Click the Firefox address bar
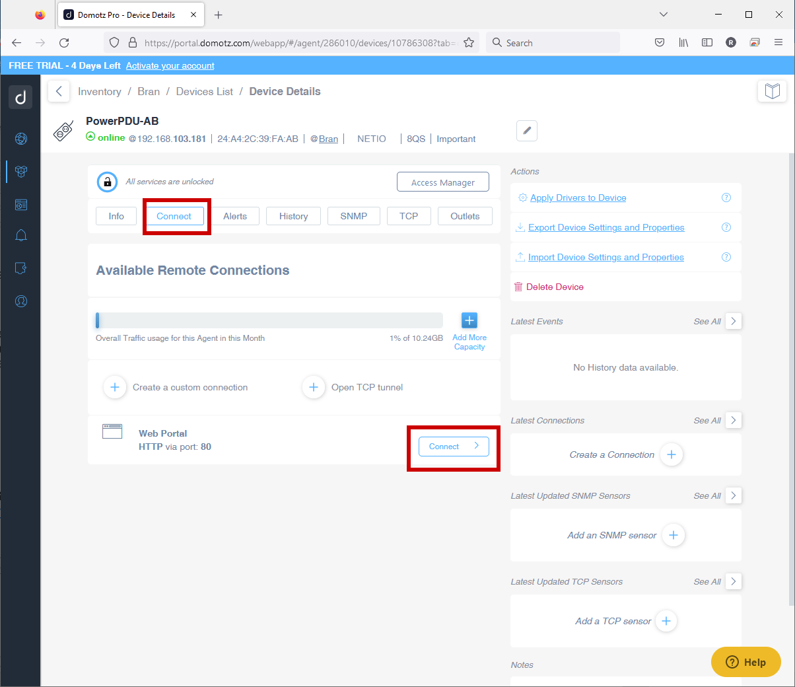This screenshot has height=687, width=795. [291, 43]
